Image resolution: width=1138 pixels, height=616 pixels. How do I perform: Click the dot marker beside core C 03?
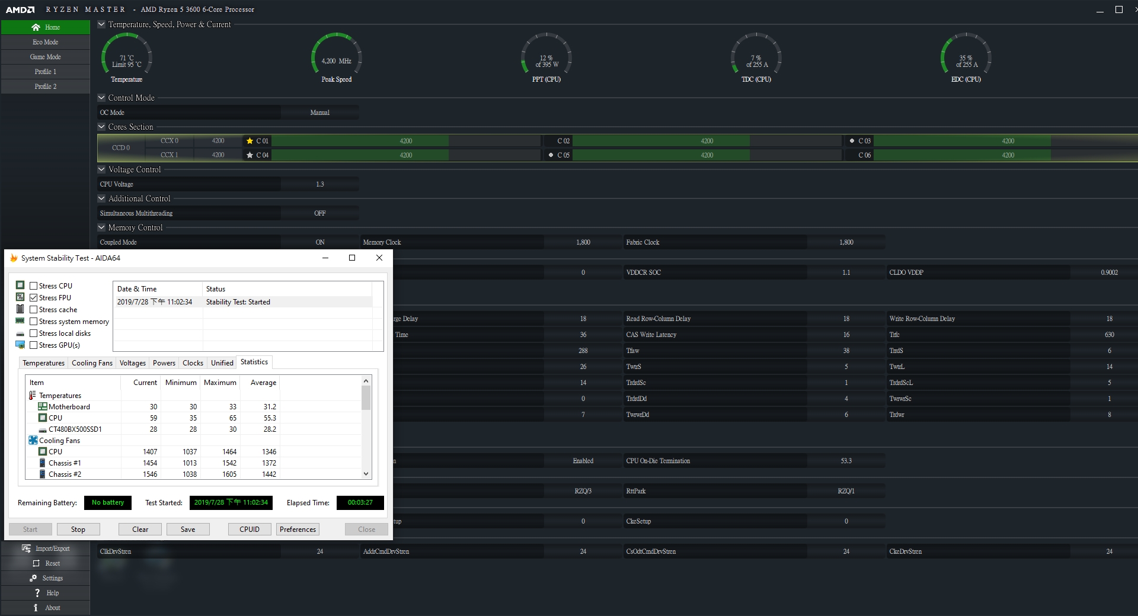point(852,141)
